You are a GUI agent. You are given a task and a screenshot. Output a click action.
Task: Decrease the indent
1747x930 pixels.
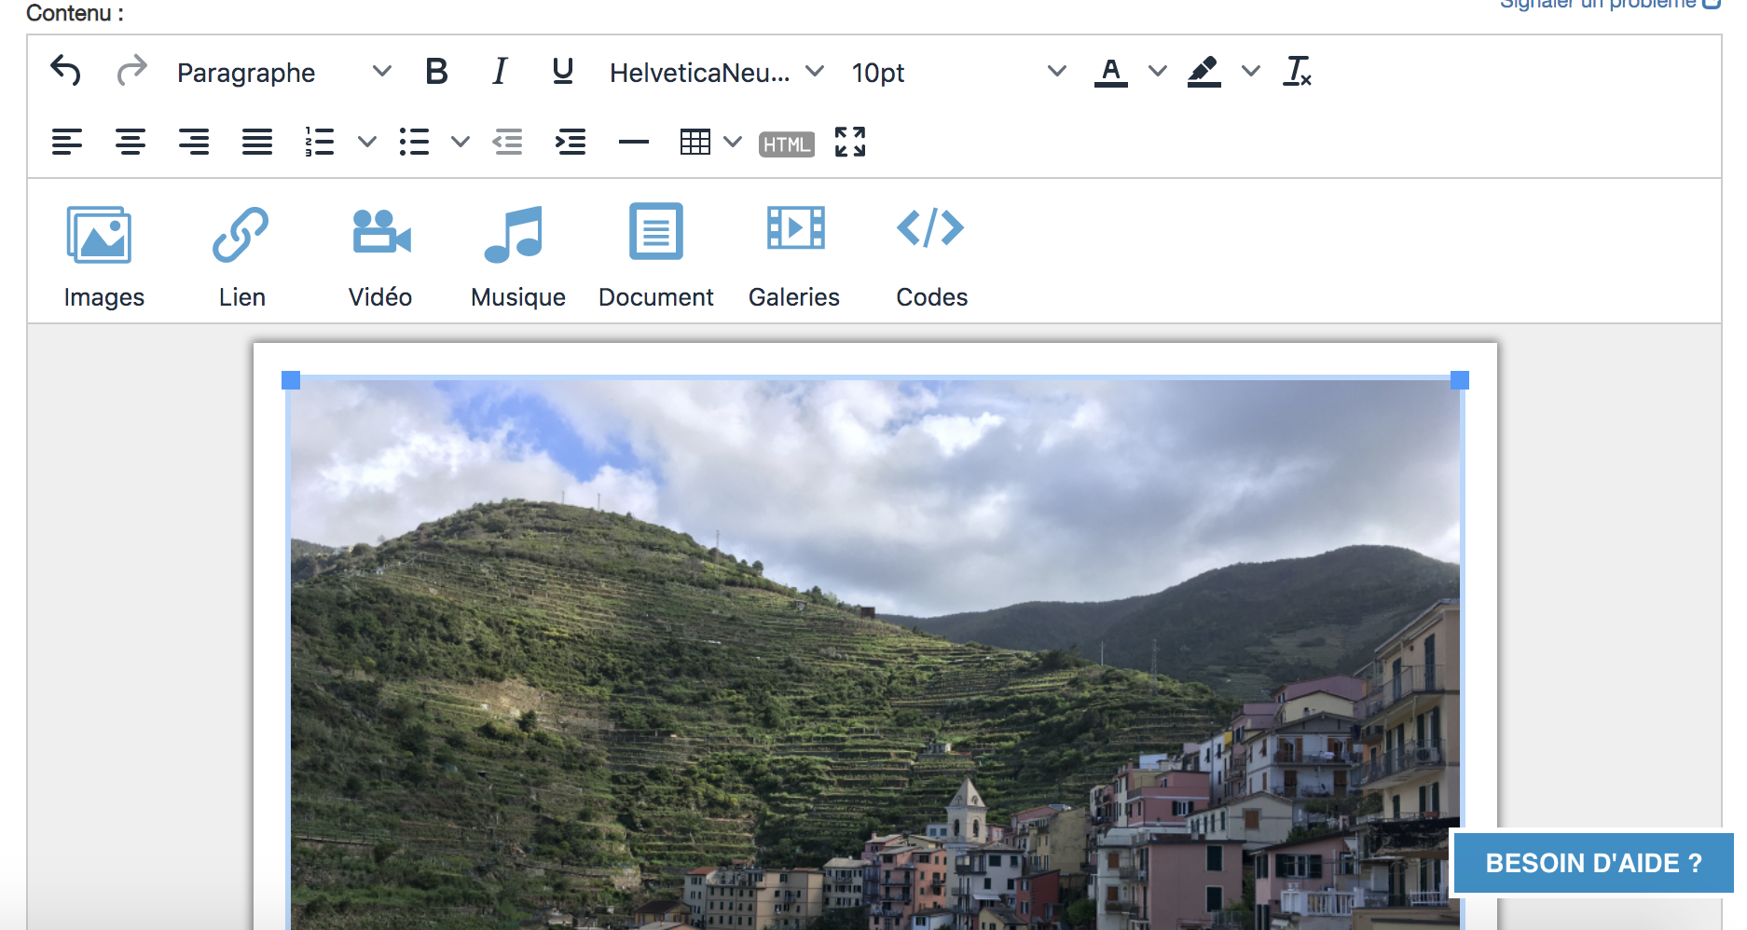[x=507, y=142]
